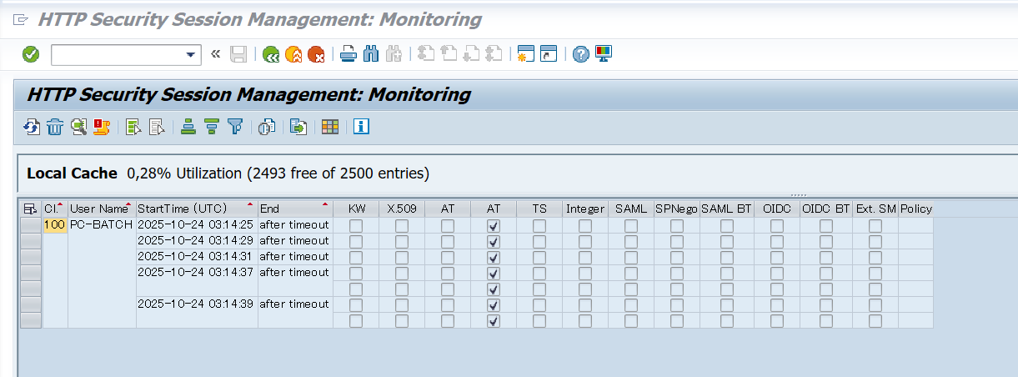Click the green Back arrow icon
This screenshot has height=377, width=1018.
[x=270, y=55]
